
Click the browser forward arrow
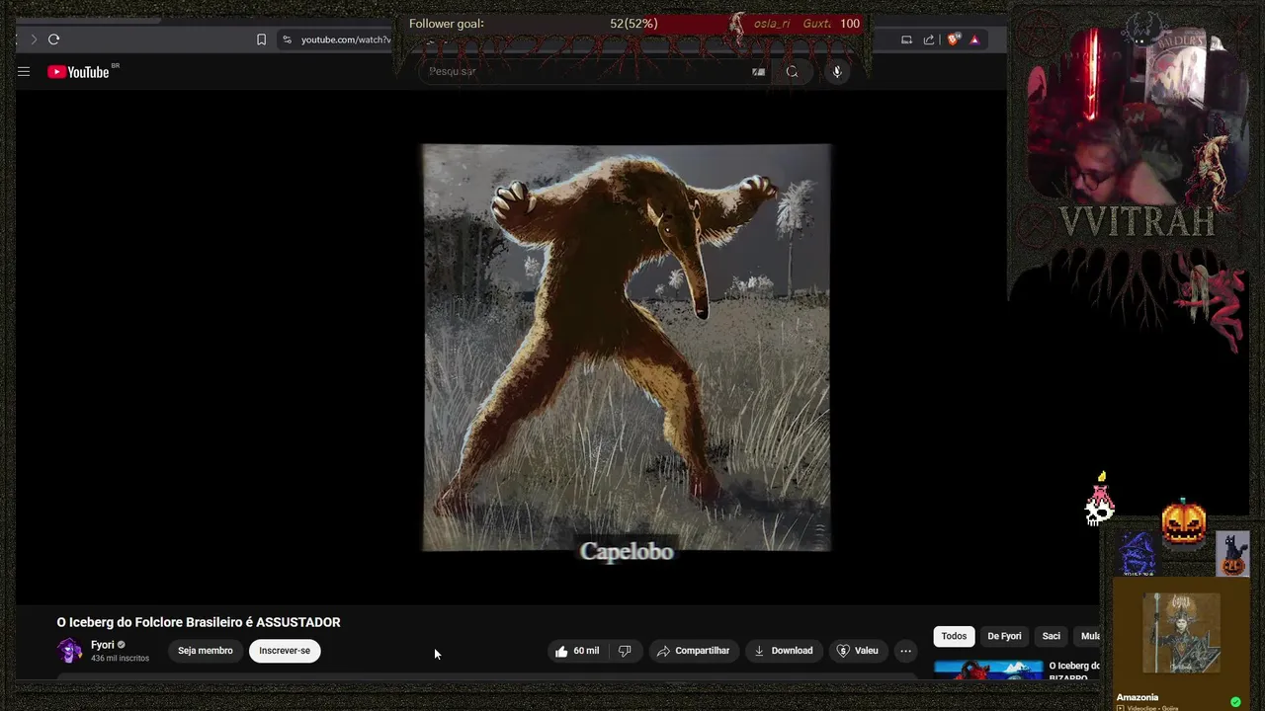click(33, 39)
